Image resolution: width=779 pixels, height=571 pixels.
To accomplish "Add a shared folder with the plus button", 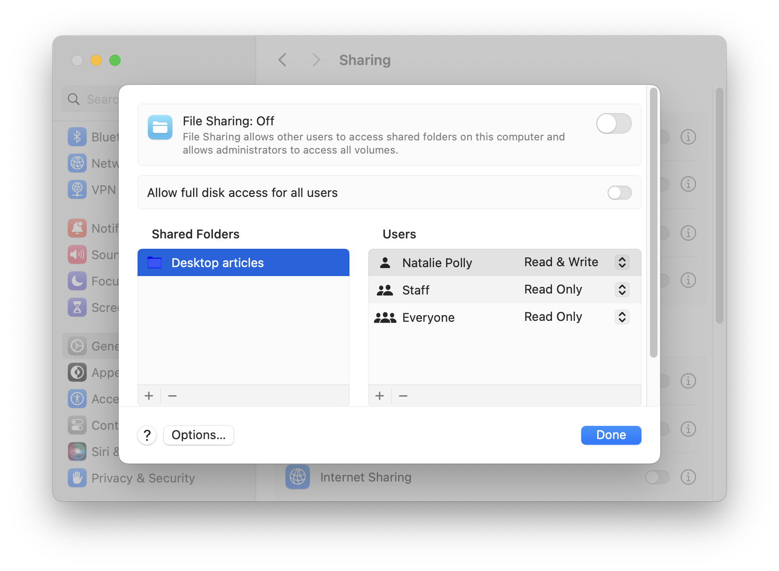I will [x=149, y=395].
